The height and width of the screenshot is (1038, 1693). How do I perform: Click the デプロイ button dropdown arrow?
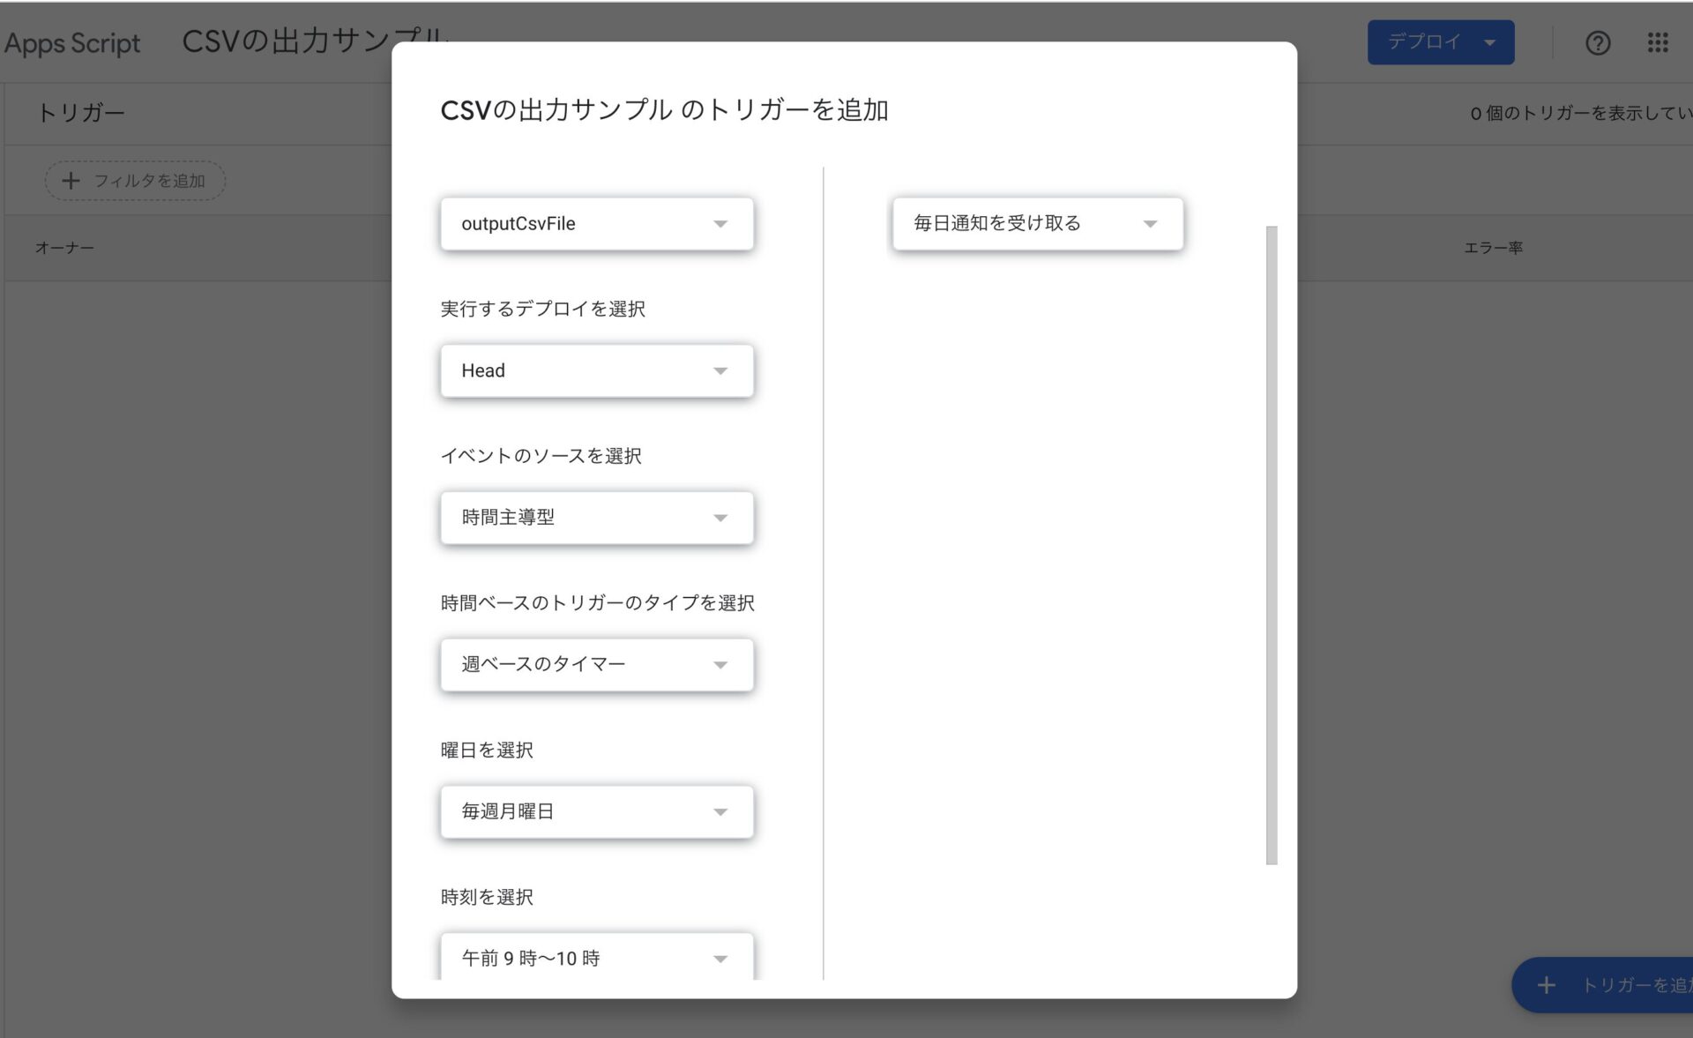(x=1489, y=42)
